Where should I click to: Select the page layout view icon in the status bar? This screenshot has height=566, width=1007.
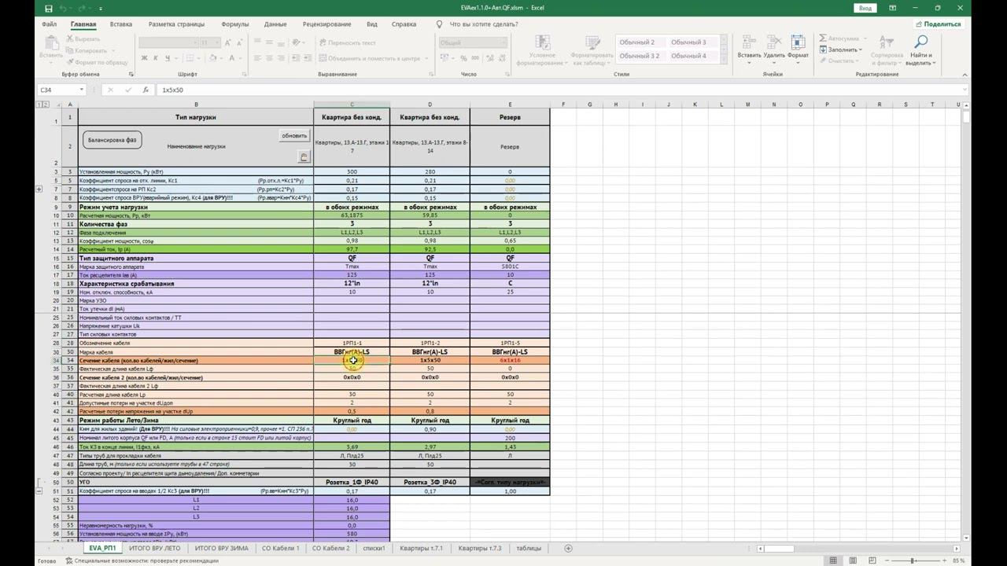(x=853, y=560)
